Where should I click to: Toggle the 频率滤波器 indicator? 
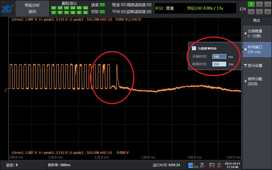[x=149, y=12]
